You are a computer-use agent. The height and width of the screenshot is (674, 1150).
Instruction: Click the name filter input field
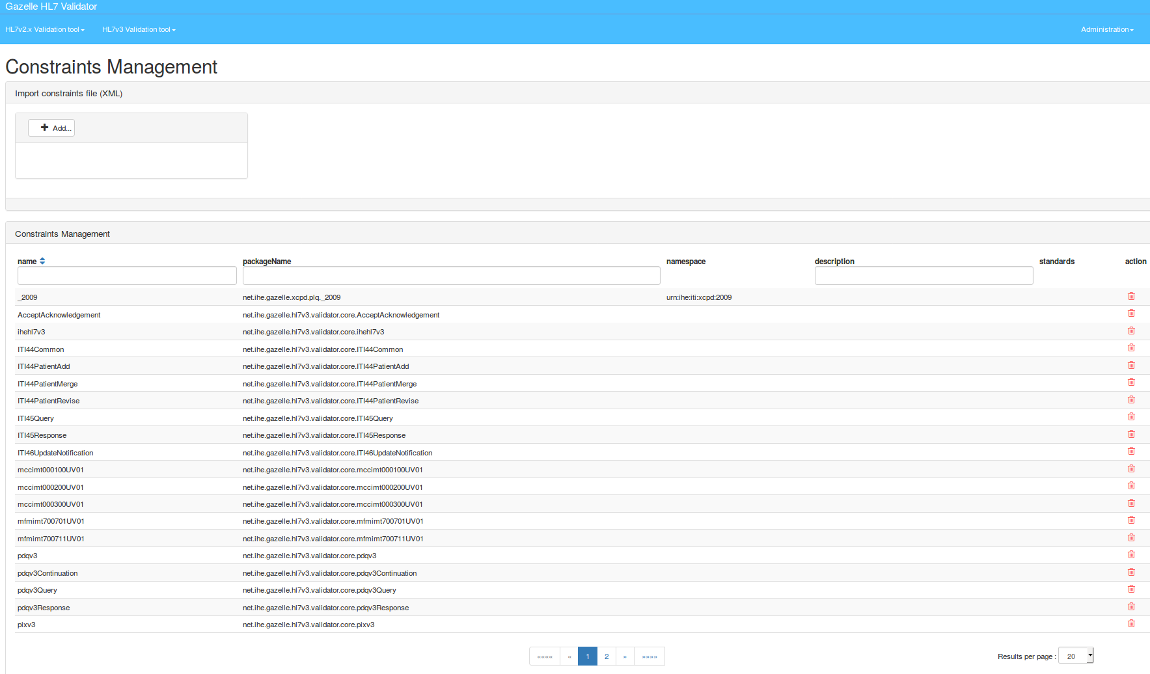coord(127,276)
